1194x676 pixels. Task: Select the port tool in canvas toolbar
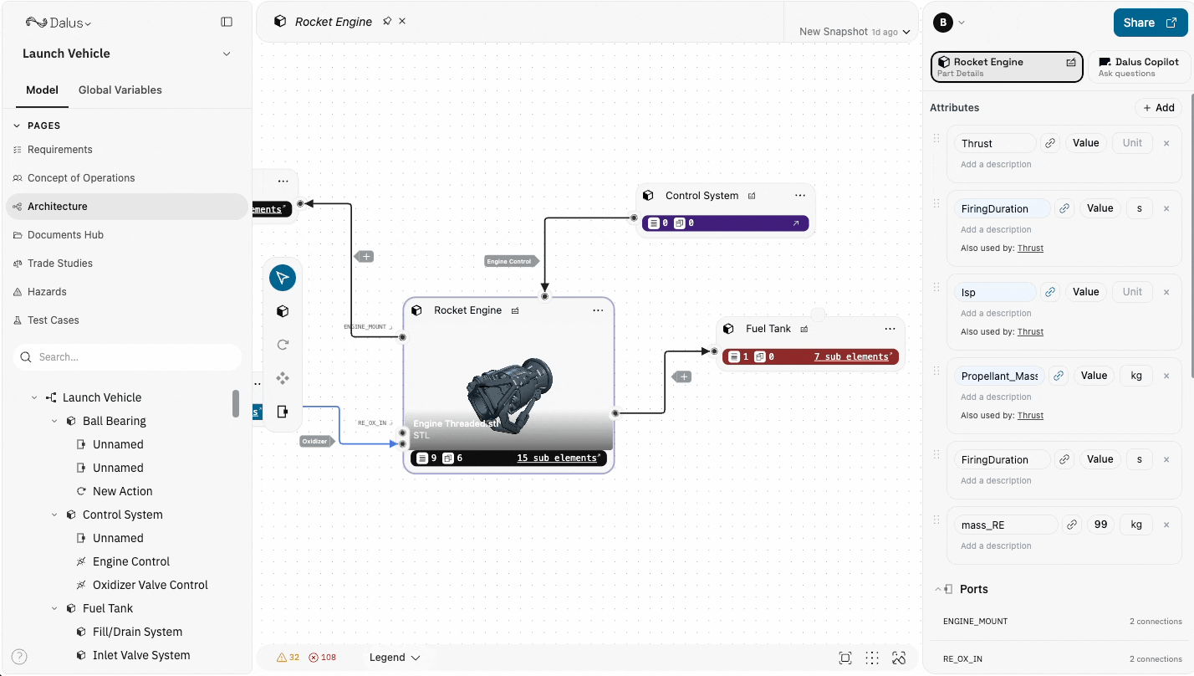[x=283, y=412]
